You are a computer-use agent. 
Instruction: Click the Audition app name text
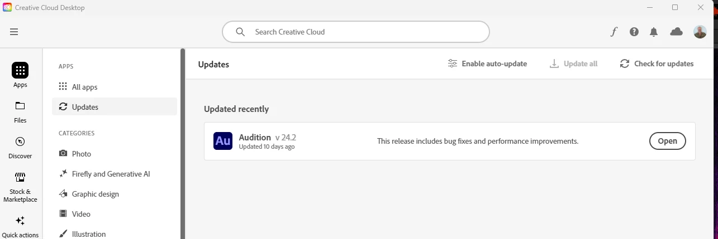[x=255, y=137]
